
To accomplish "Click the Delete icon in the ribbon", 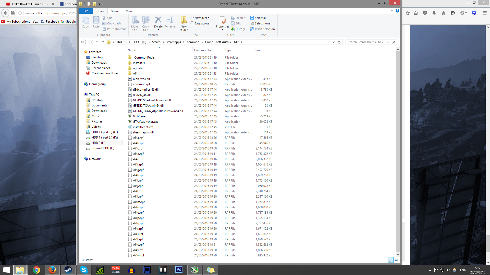I will [158, 20].
